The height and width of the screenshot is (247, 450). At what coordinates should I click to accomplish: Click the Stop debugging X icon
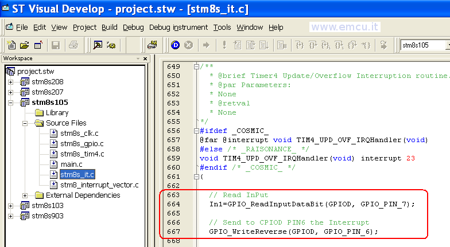point(188,45)
